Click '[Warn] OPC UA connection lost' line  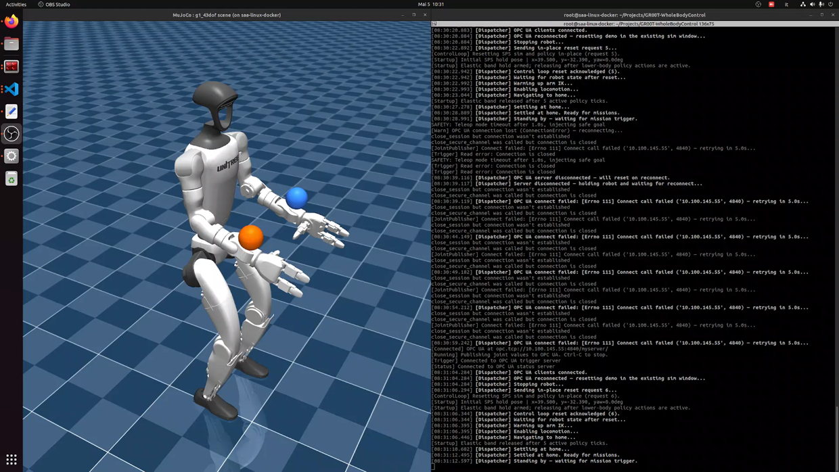click(527, 131)
